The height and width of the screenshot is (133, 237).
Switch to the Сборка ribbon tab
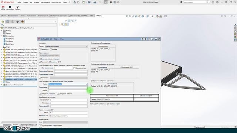(3, 16)
